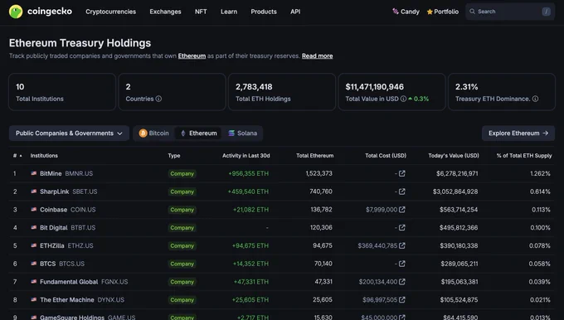Click the Company tag in Coinbase row
The width and height of the screenshot is (564, 320).
click(x=182, y=210)
